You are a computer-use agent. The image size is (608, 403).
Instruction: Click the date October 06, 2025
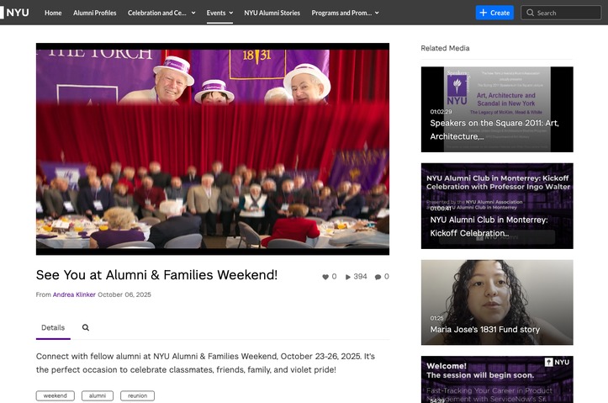tap(124, 294)
